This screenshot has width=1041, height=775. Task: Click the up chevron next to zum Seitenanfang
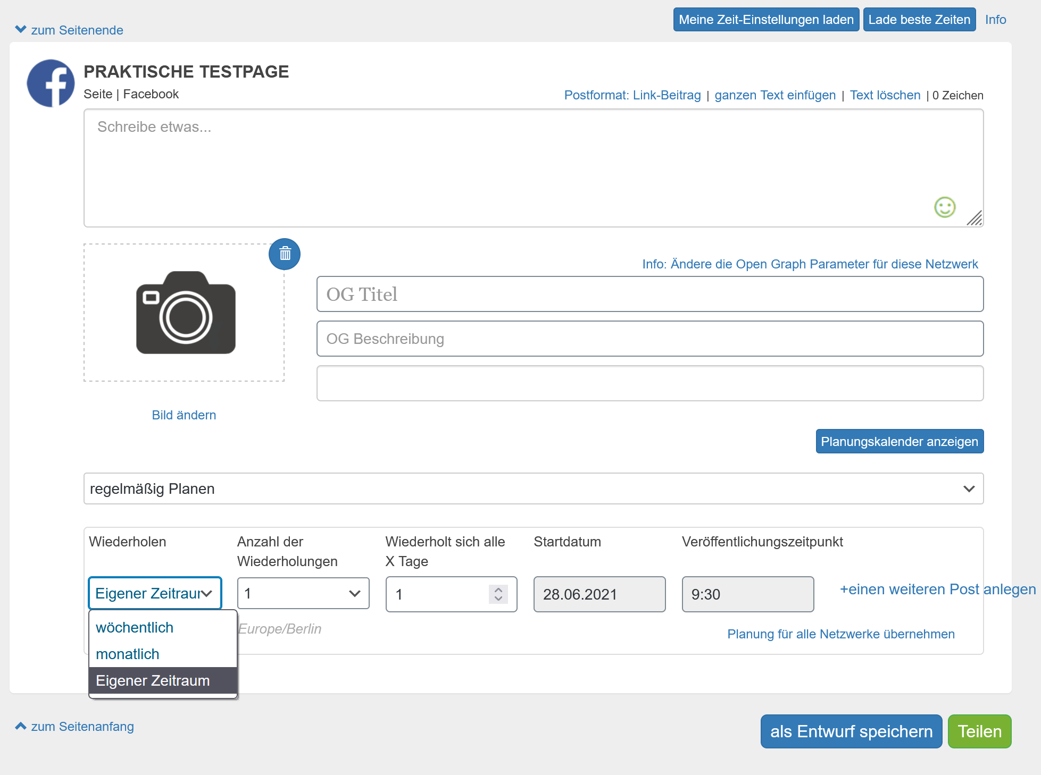21,726
